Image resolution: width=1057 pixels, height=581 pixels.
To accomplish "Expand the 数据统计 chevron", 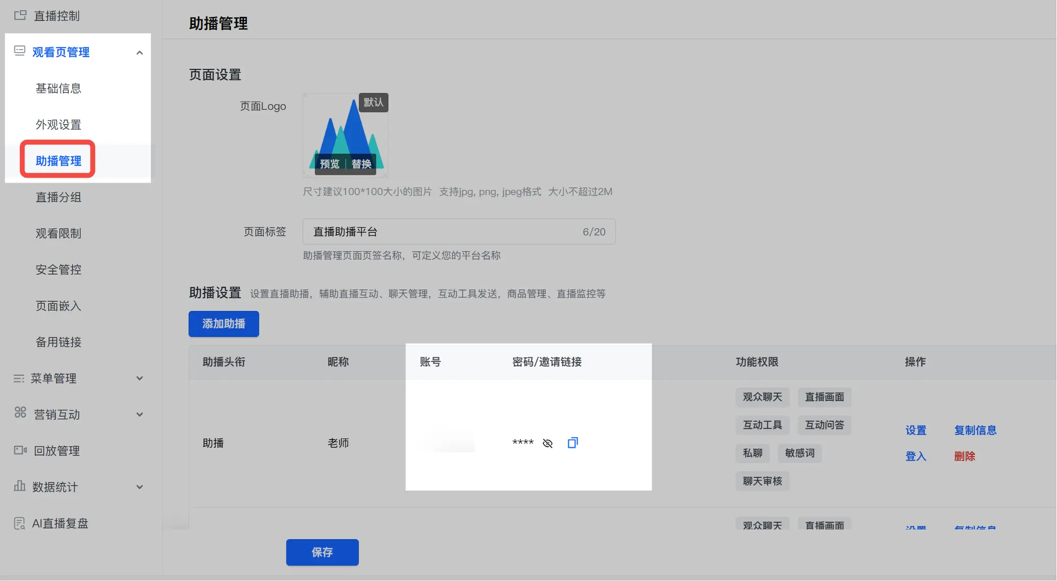I will pos(140,487).
